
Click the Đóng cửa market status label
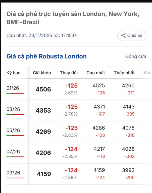tap(136, 56)
